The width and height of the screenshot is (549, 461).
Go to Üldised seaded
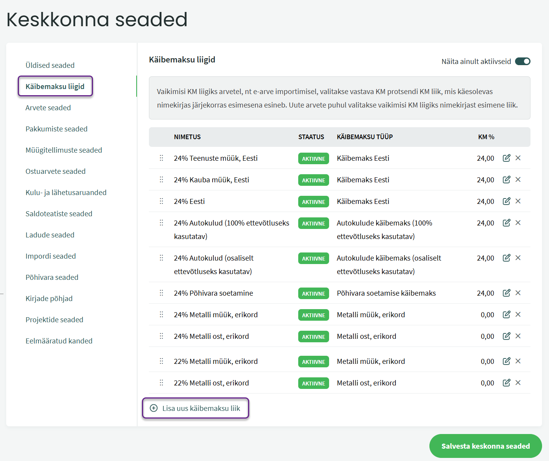click(50, 65)
